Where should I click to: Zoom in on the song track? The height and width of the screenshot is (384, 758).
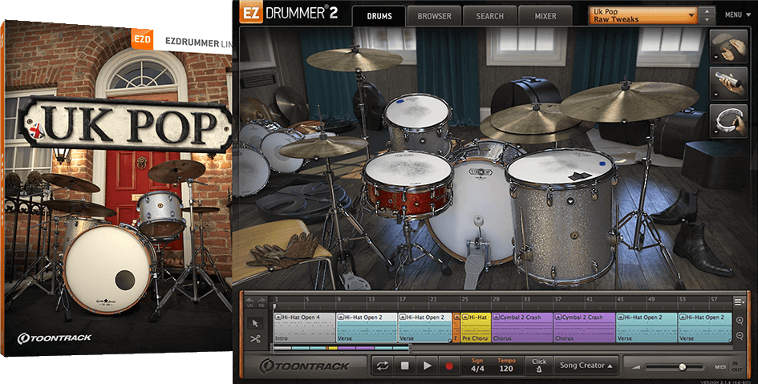(x=740, y=321)
